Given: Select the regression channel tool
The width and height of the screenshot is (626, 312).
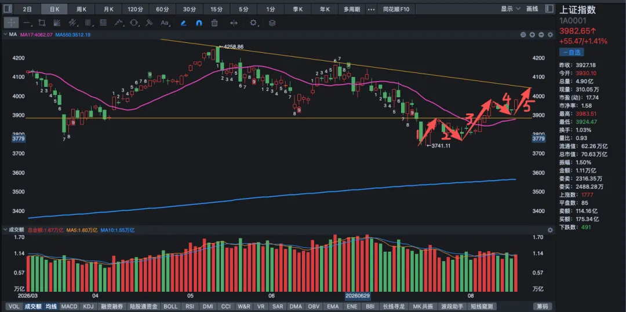Looking at the screenshot, I should [x=72, y=23].
